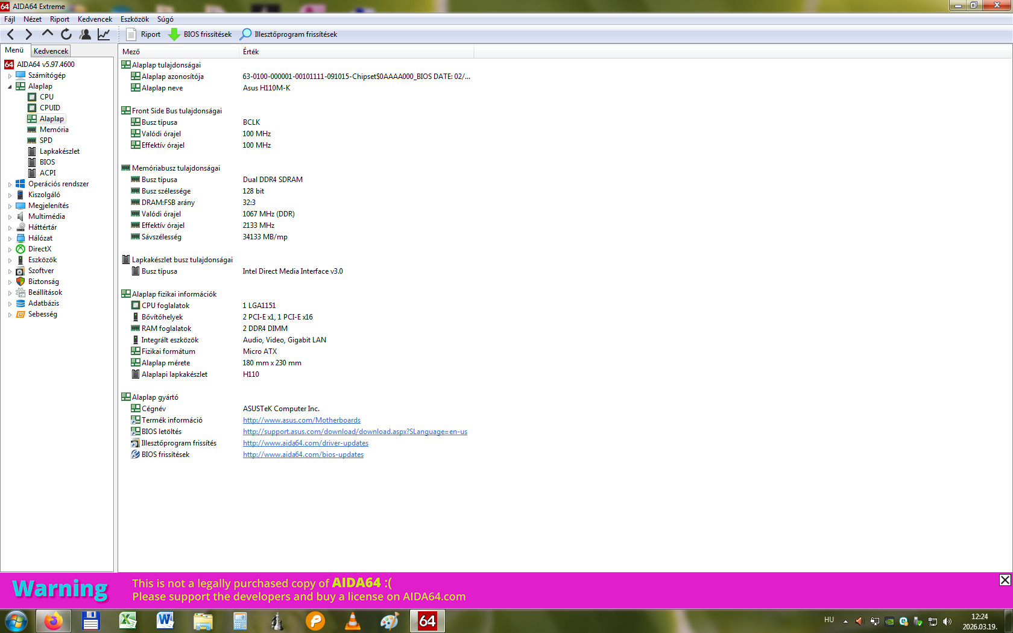
Task: Open the Súgó menu
Action: click(165, 19)
